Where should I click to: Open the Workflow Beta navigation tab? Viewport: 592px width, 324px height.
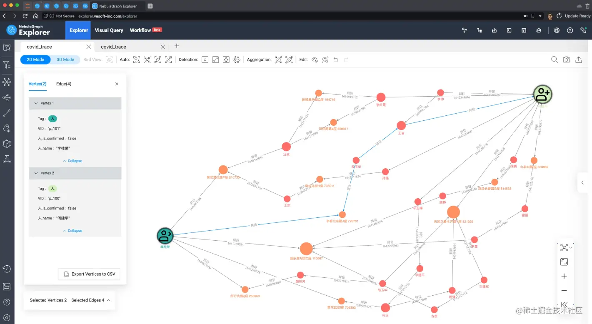pyautogui.click(x=145, y=30)
